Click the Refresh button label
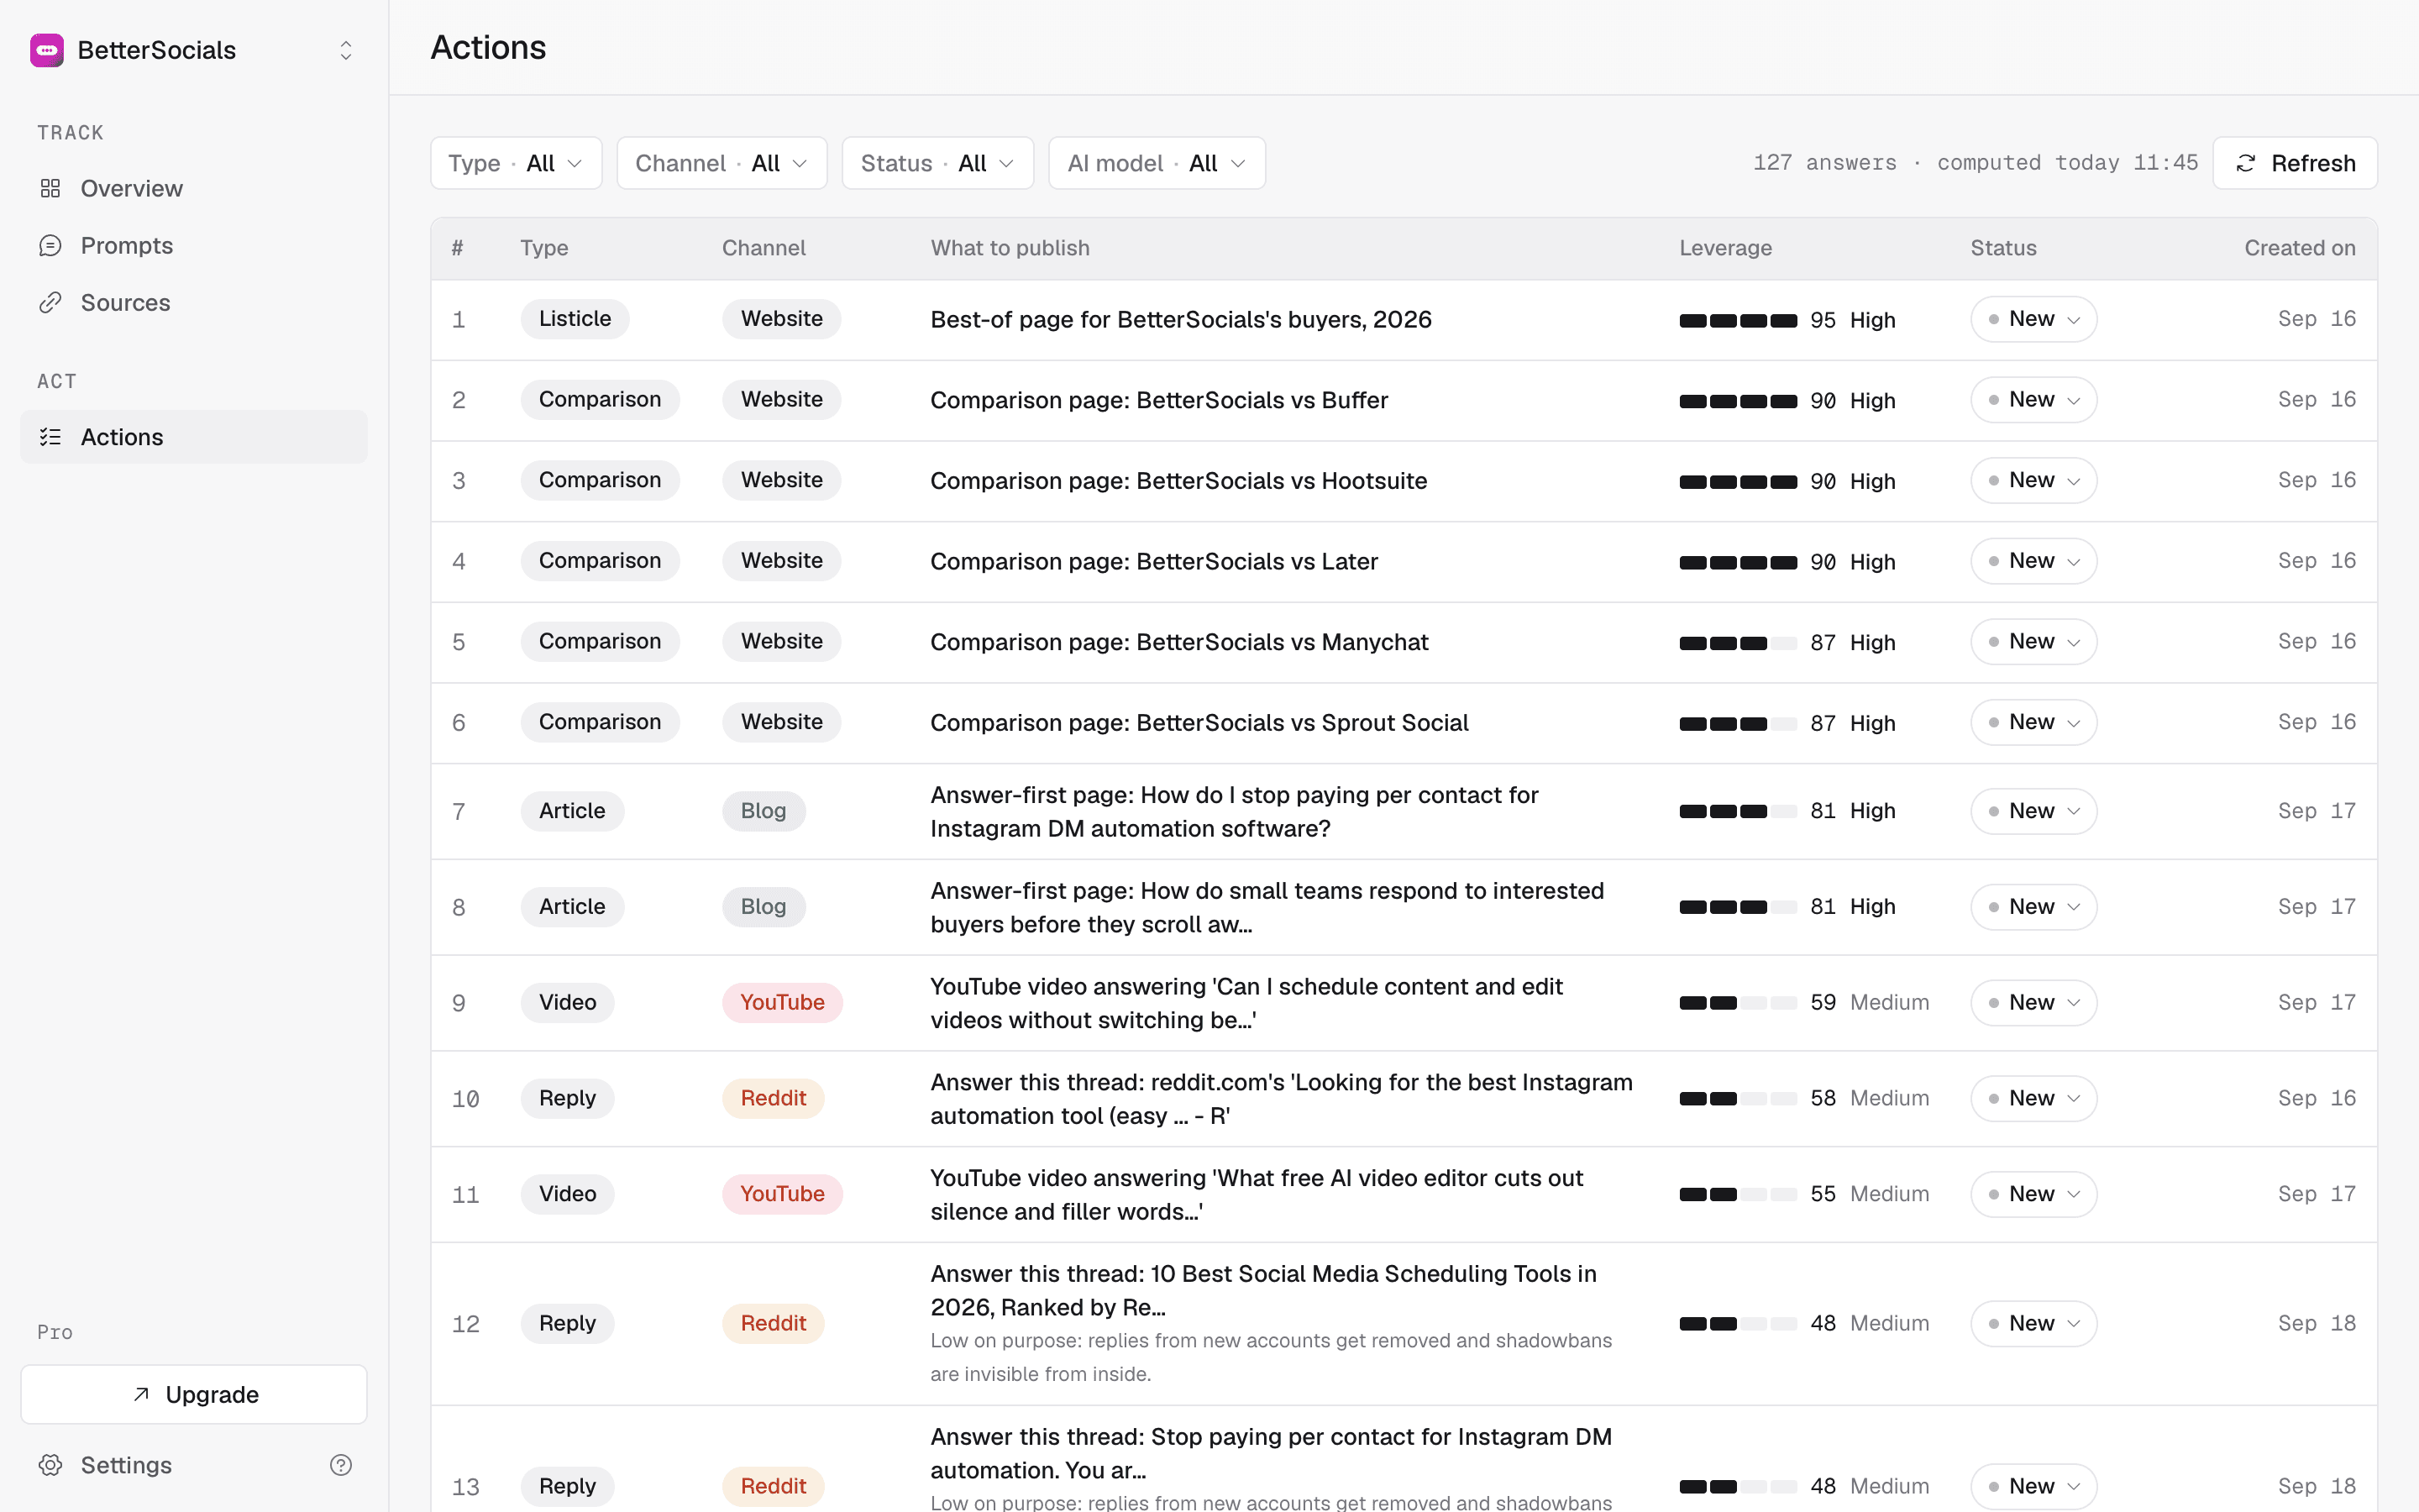 pyautogui.click(x=2313, y=163)
